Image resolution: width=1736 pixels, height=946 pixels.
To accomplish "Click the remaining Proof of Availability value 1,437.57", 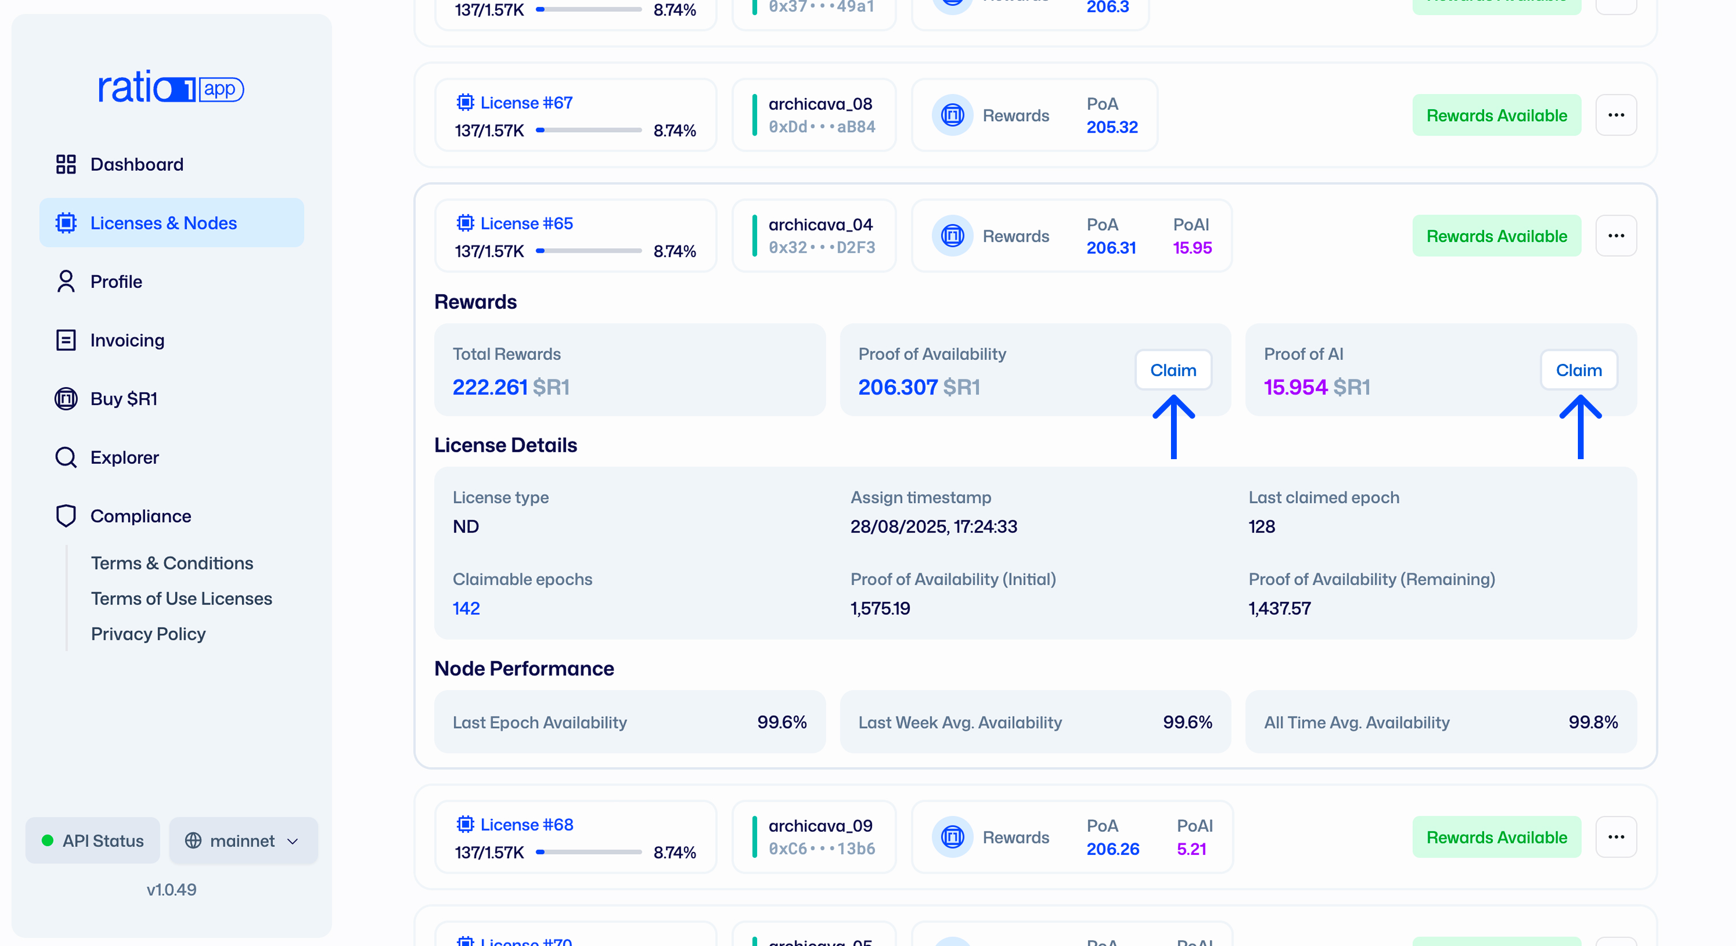I will pos(1279,609).
